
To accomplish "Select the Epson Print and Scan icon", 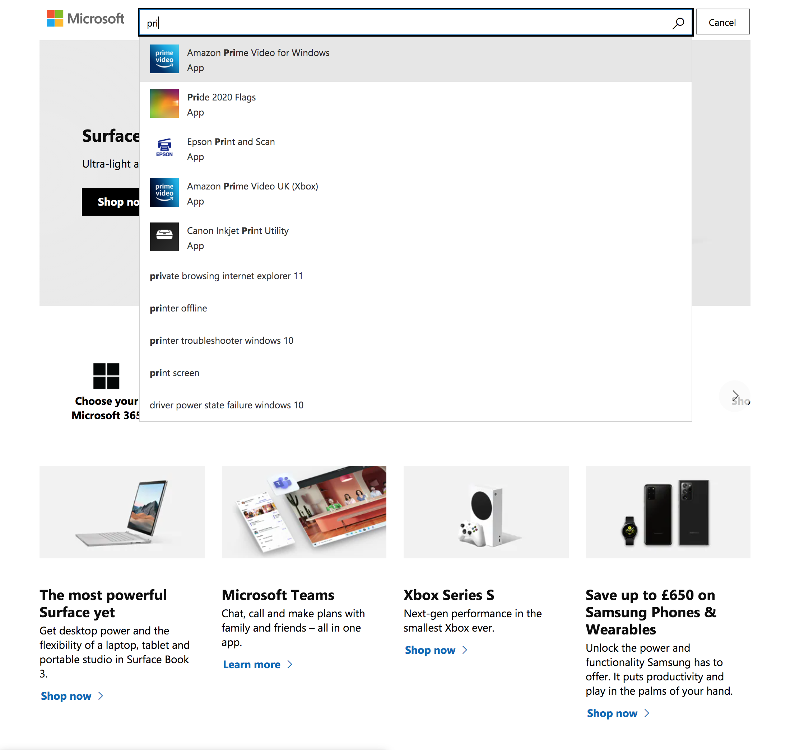I will coord(164,148).
